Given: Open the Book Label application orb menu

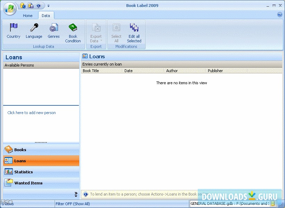Looking at the screenshot, I should click(9, 8).
